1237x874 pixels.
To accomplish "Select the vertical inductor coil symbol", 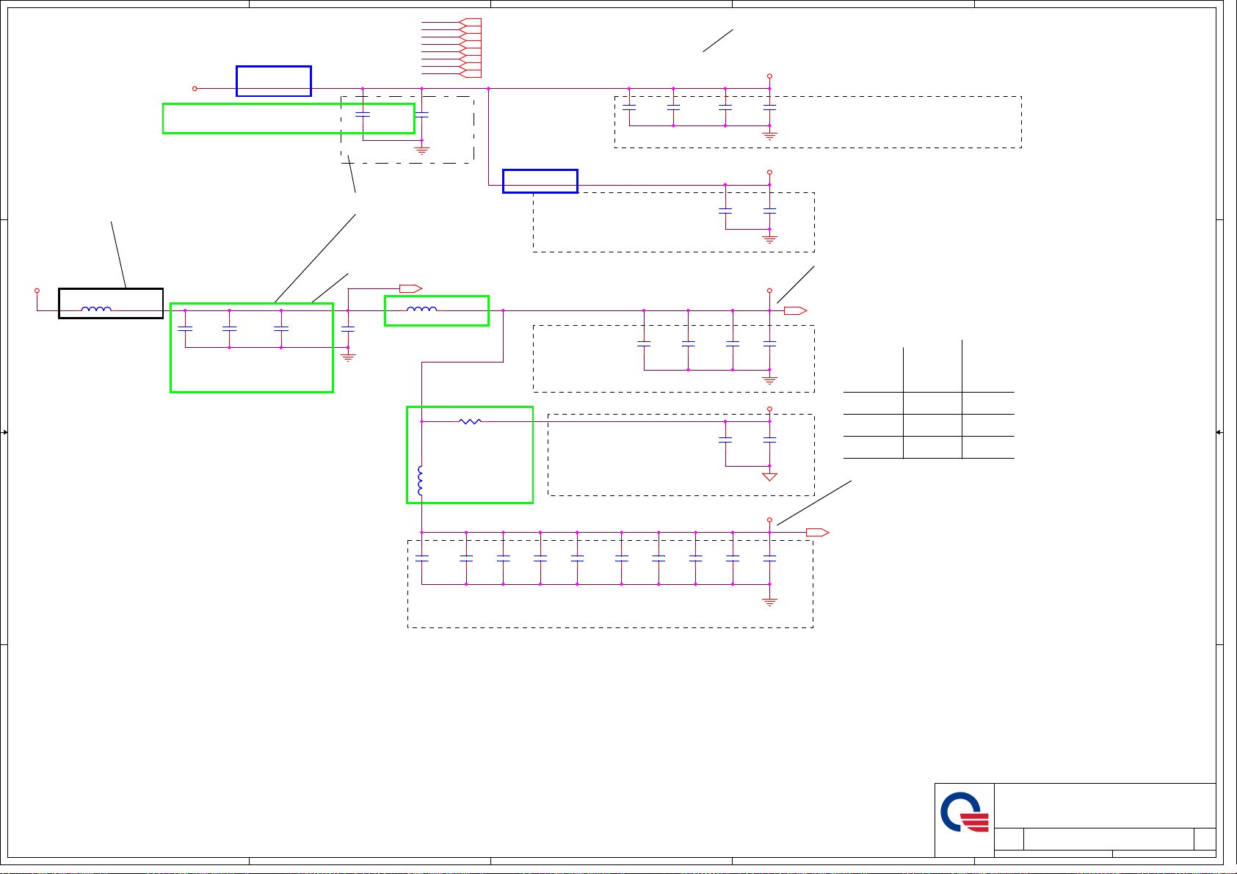I will coord(421,481).
